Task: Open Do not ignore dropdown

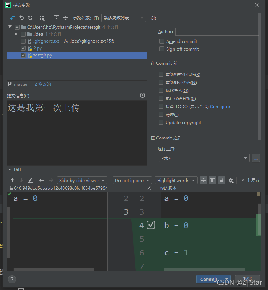Action: [x=132, y=180]
